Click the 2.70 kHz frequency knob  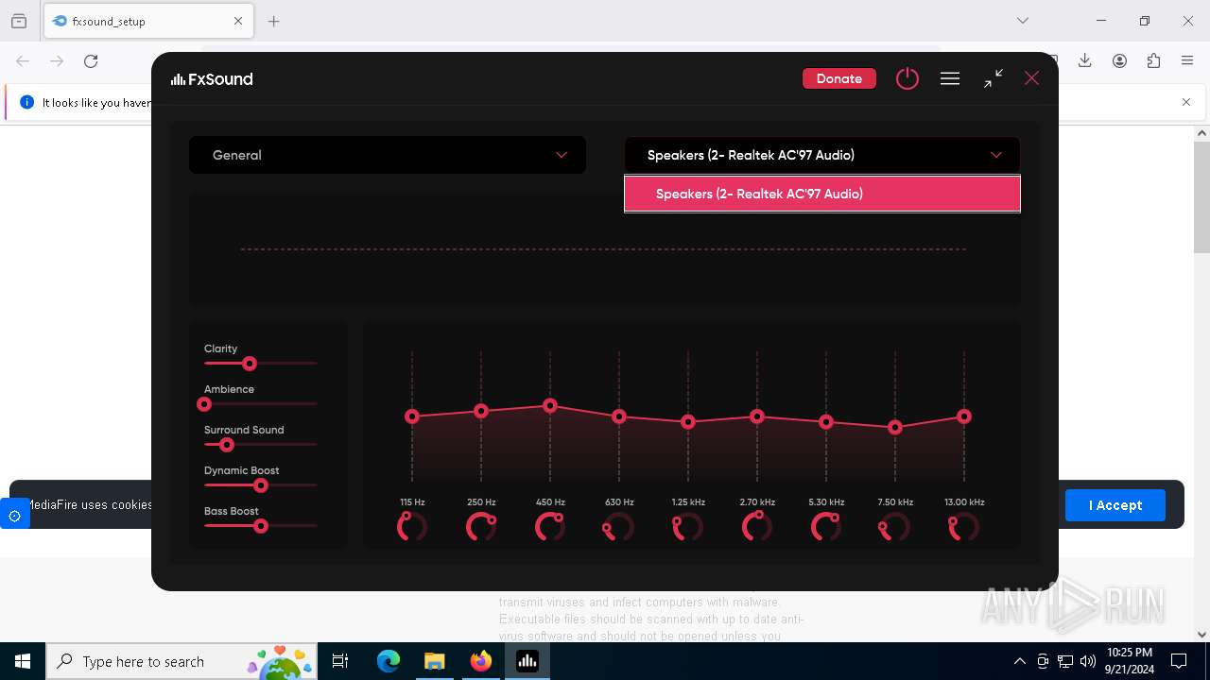(x=757, y=526)
